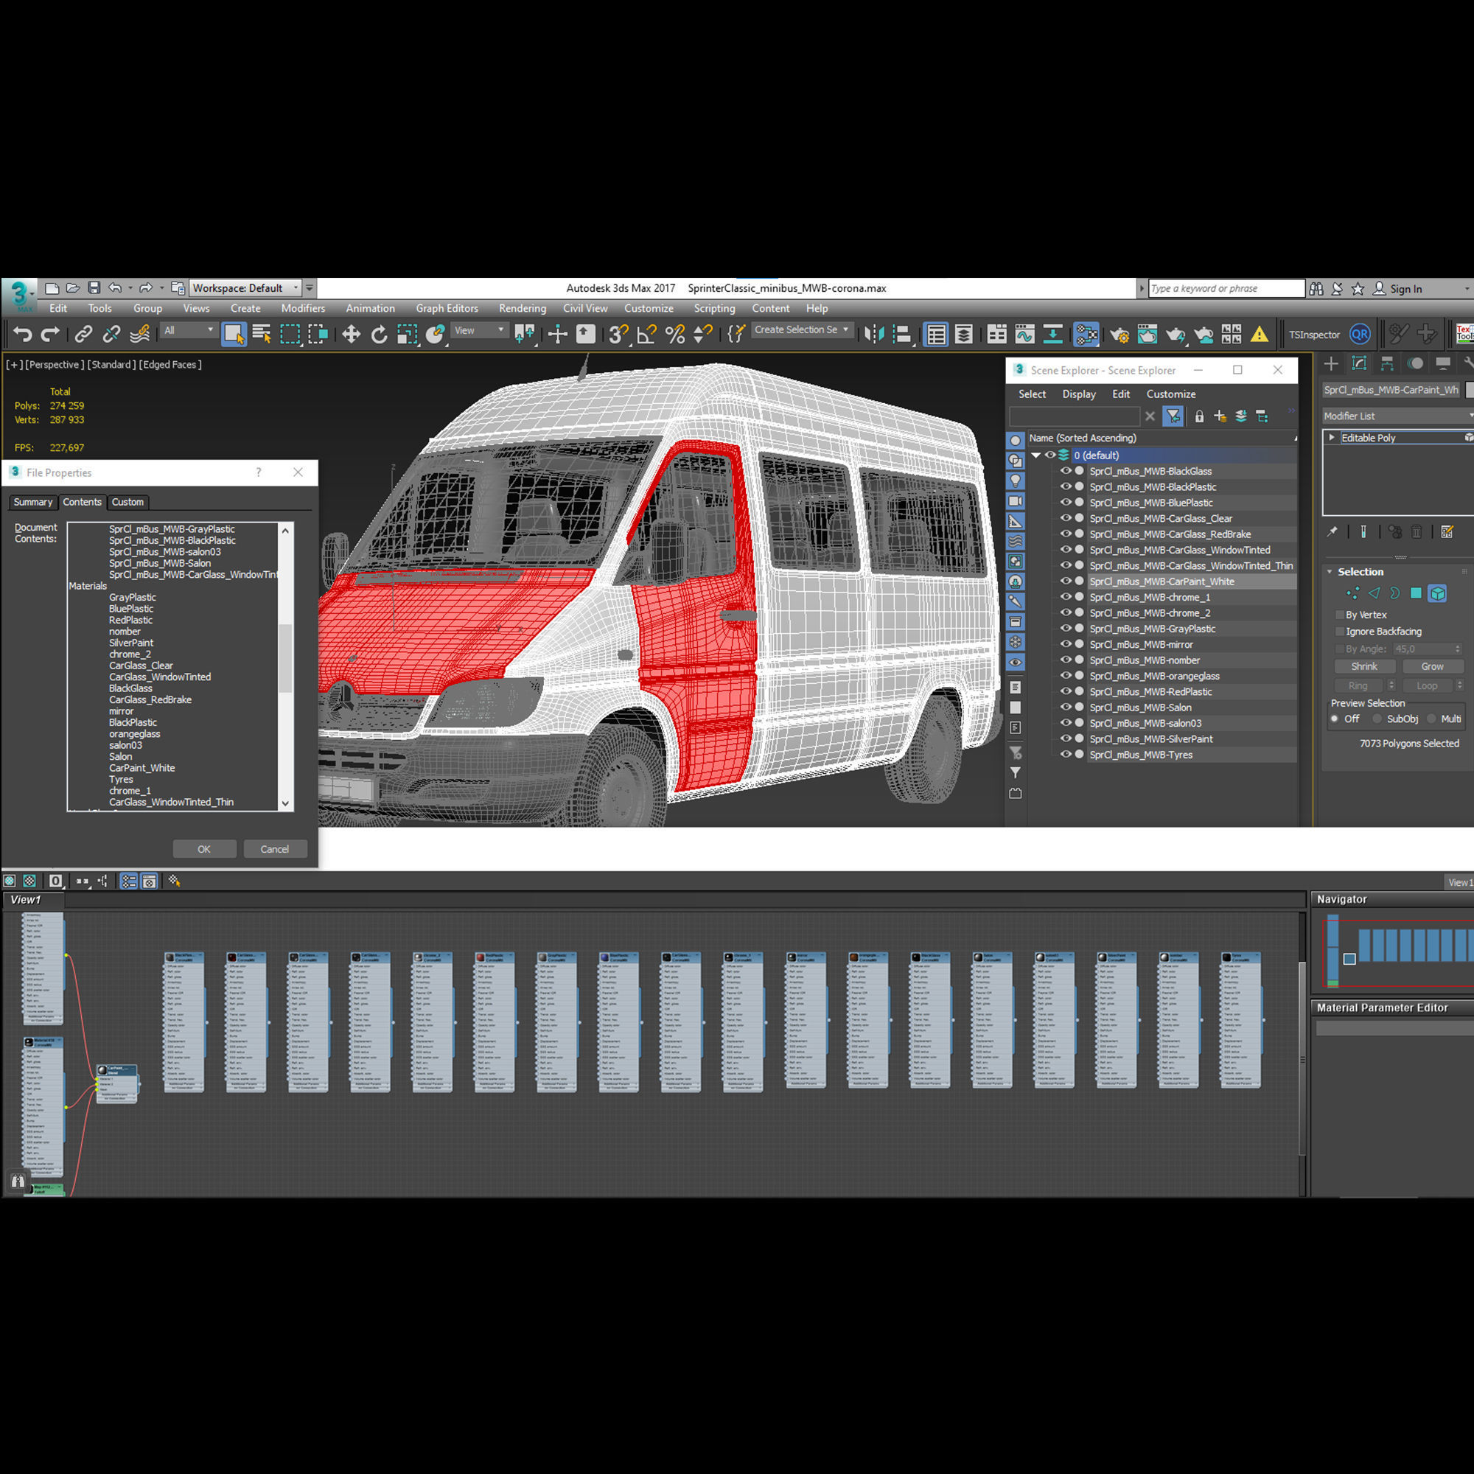The height and width of the screenshot is (1474, 1474).
Task: Toggle the Percent Snap icon
Action: (675, 334)
